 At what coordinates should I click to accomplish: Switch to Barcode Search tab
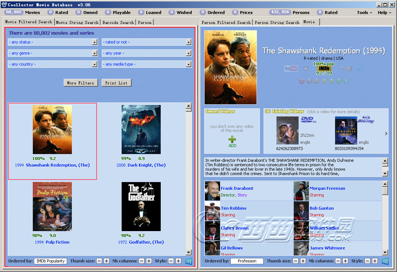click(x=118, y=22)
